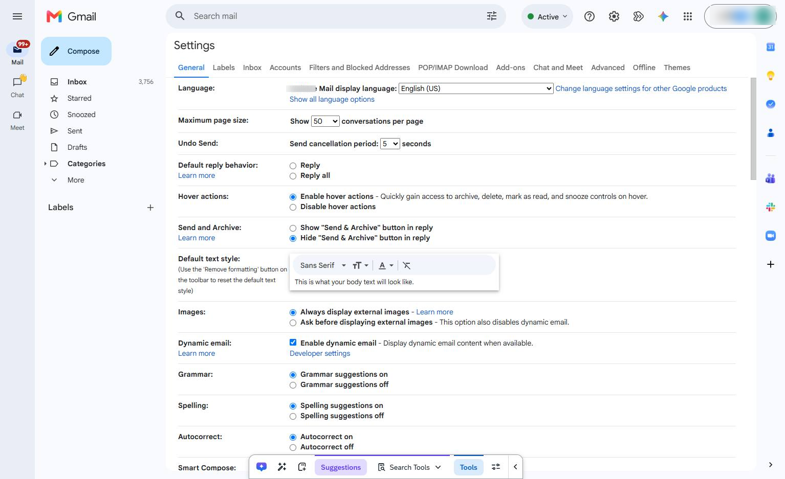
Task: Open the main menu hamburger icon
Action: click(17, 16)
